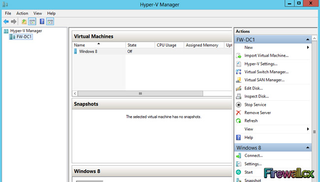Click the Settings icon under Windows 8
Image resolution: width=320 pixels, height=182 pixels.
239,164
